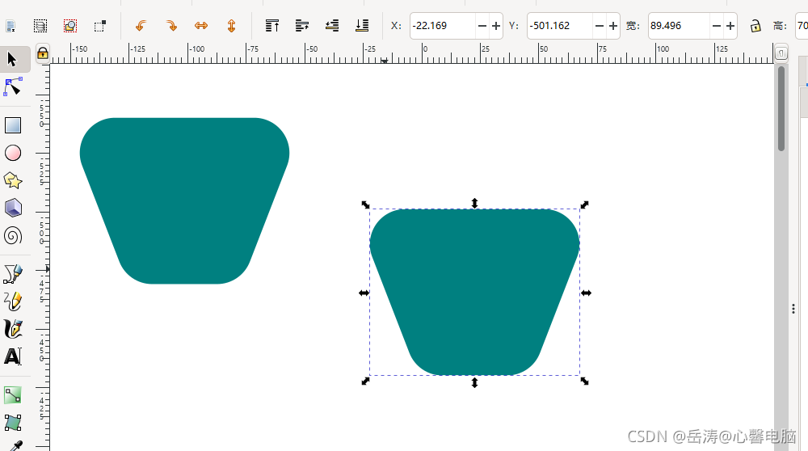Increase the Y coordinate value
This screenshot has height=451, width=808.
tap(613, 26)
